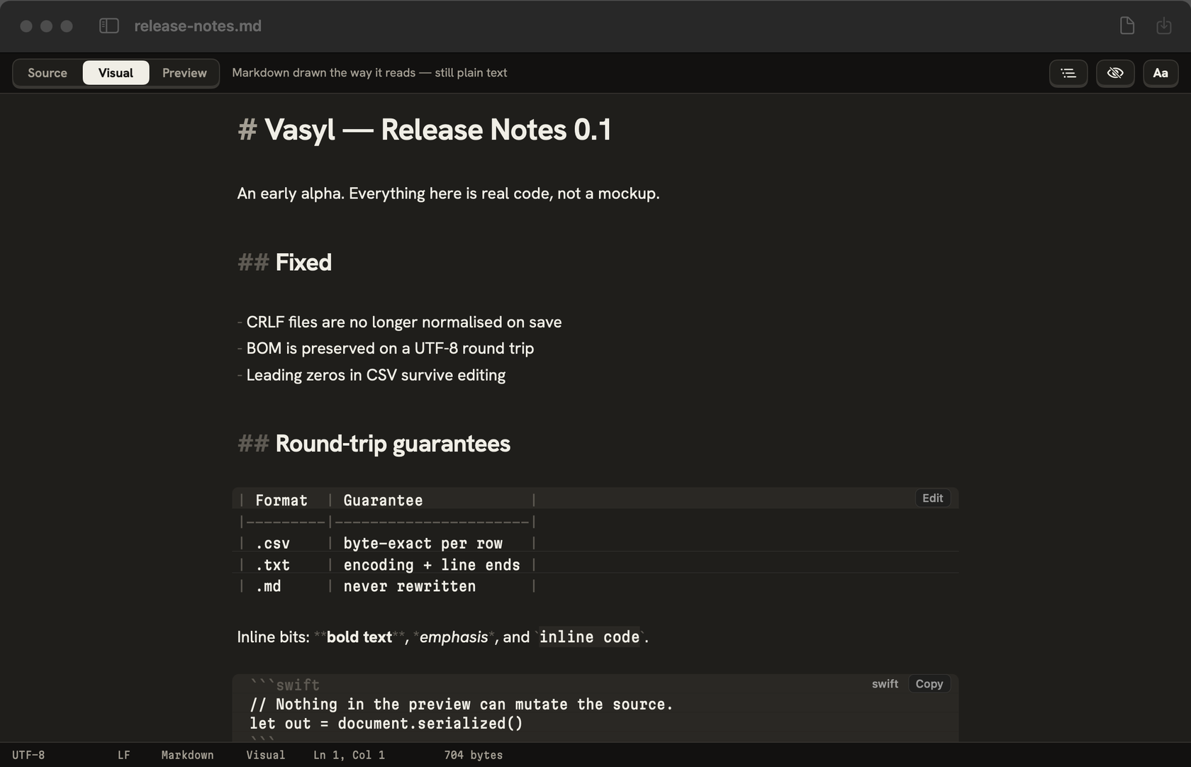Click the 'let out = document.serialized()' code line

tap(386, 724)
